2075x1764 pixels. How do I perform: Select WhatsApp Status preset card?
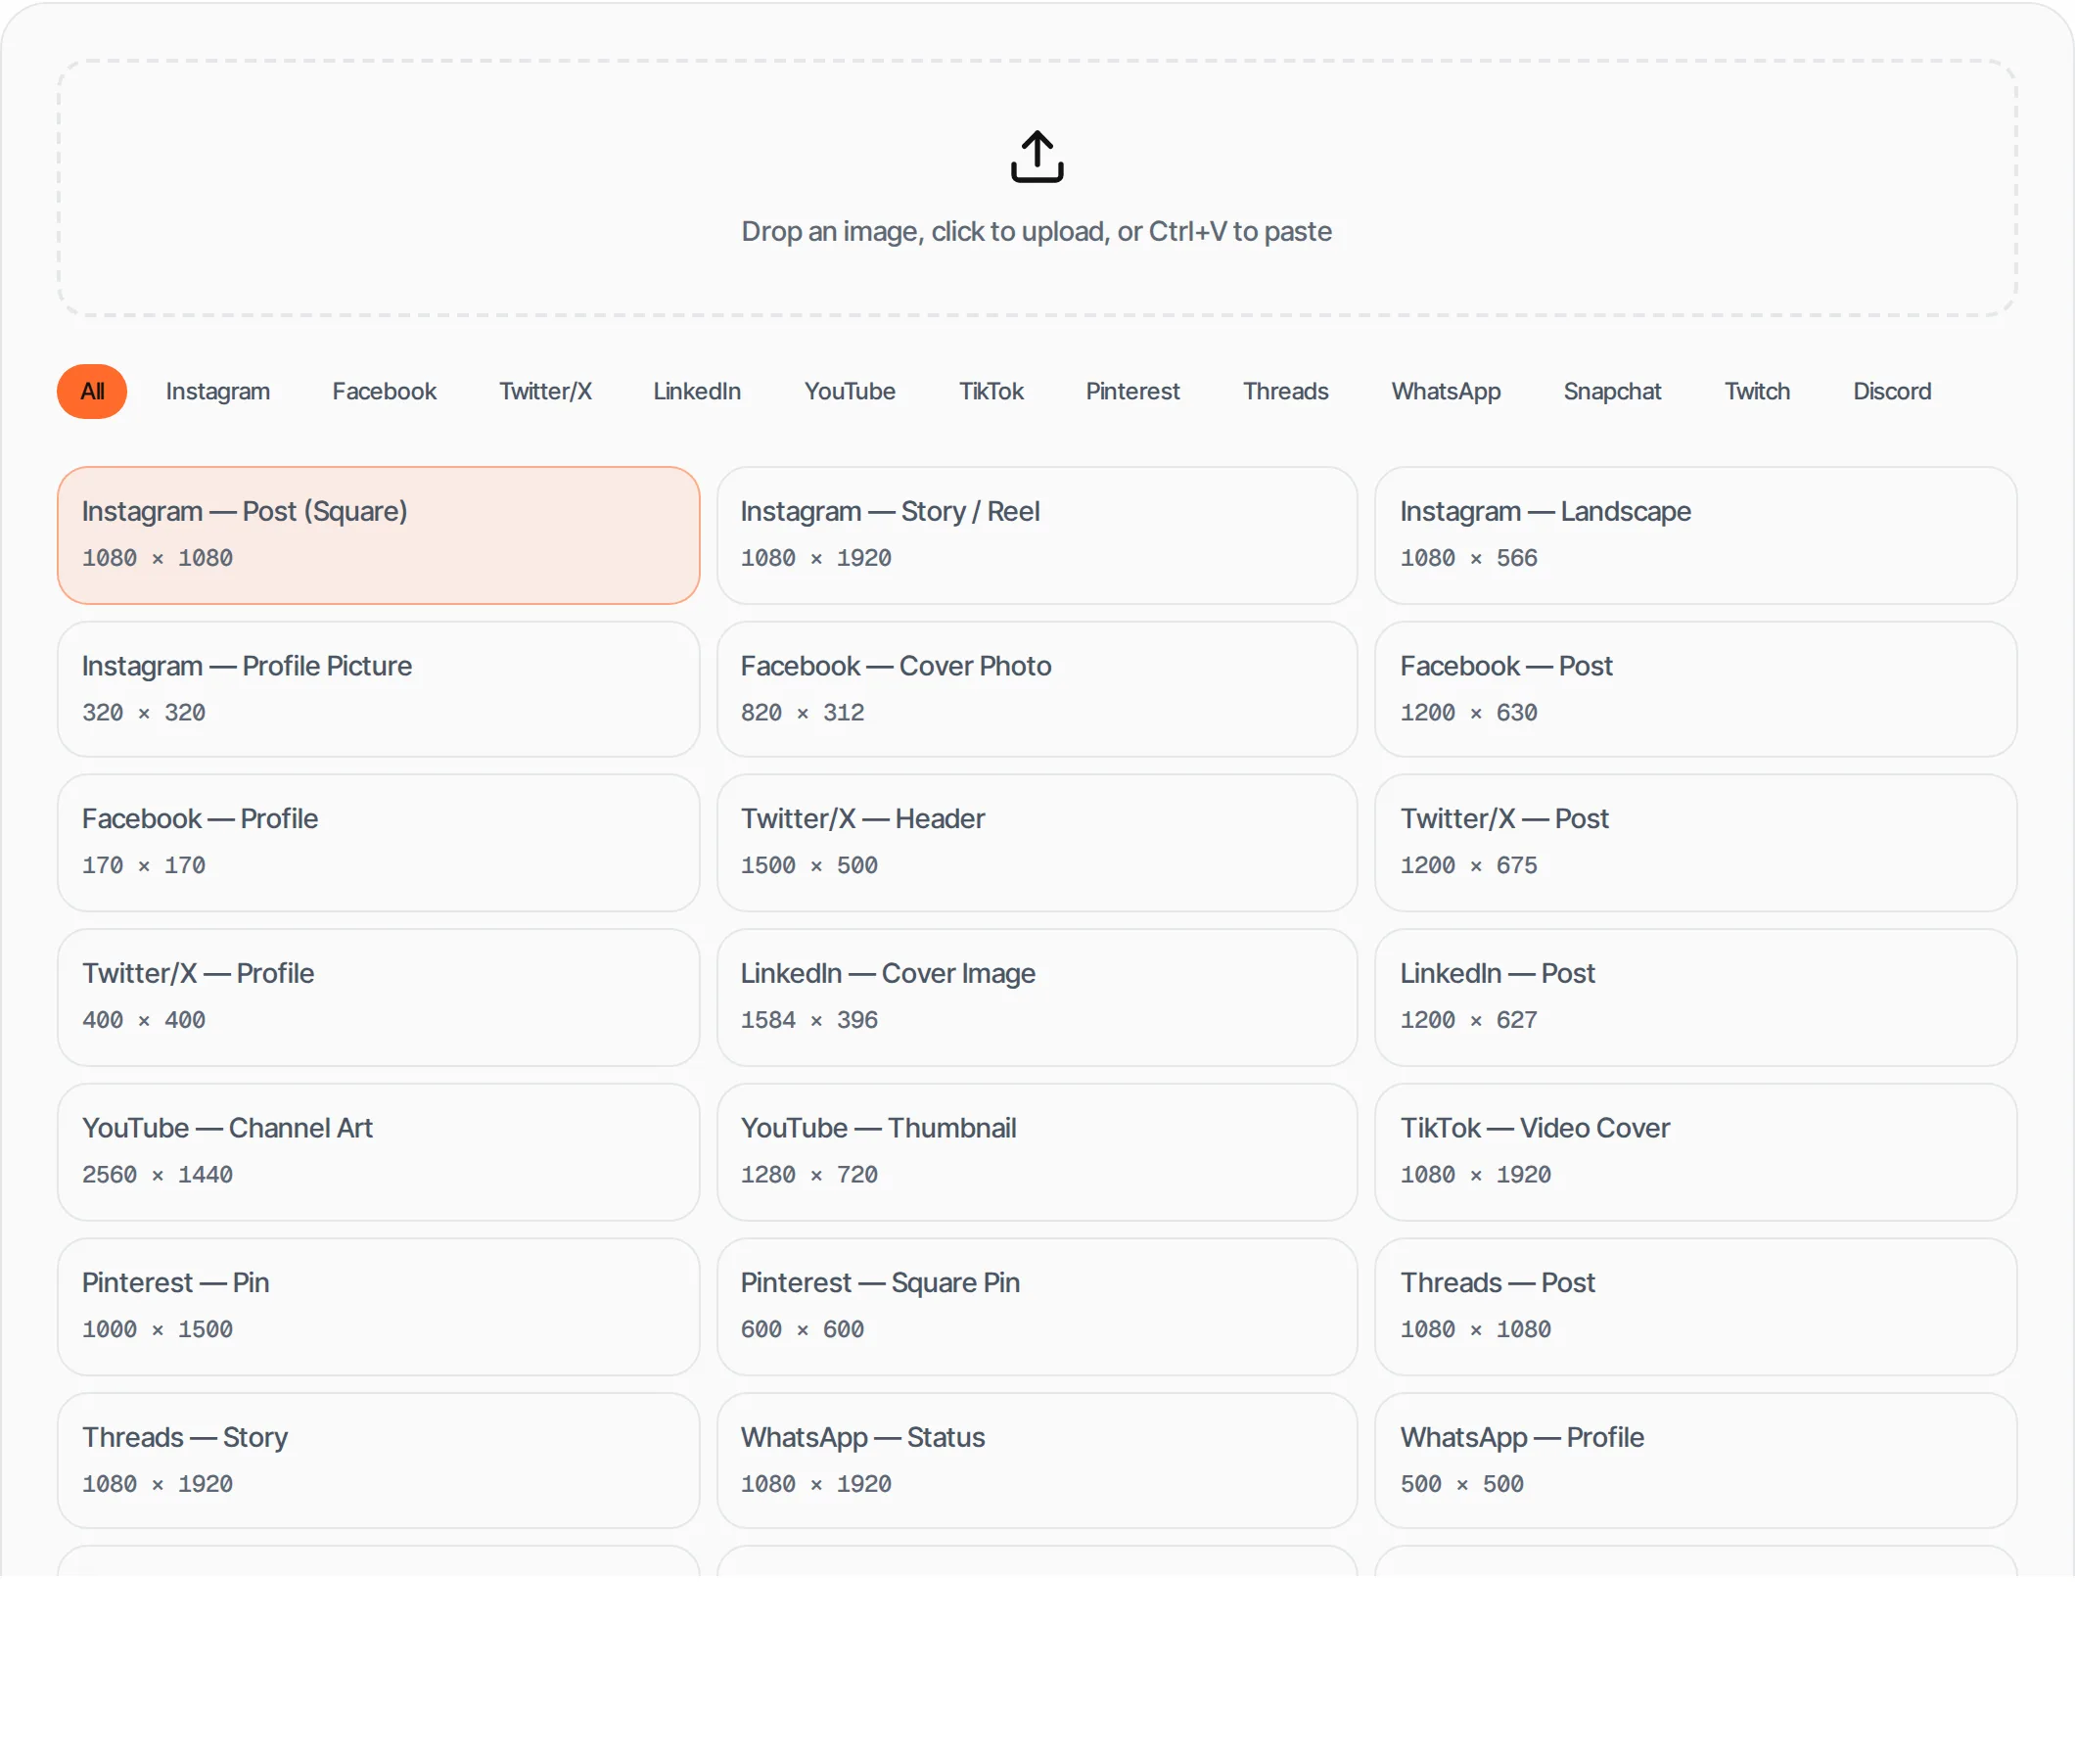[x=1037, y=1460]
